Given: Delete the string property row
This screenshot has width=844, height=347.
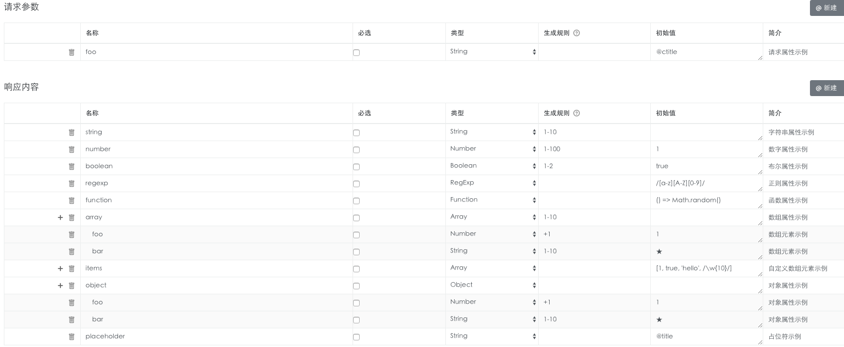Looking at the screenshot, I should 71,132.
